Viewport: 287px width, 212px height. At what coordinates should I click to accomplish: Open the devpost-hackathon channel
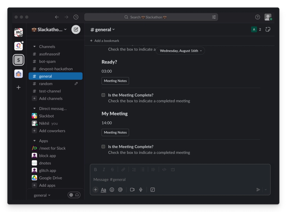pyautogui.click(x=56, y=69)
